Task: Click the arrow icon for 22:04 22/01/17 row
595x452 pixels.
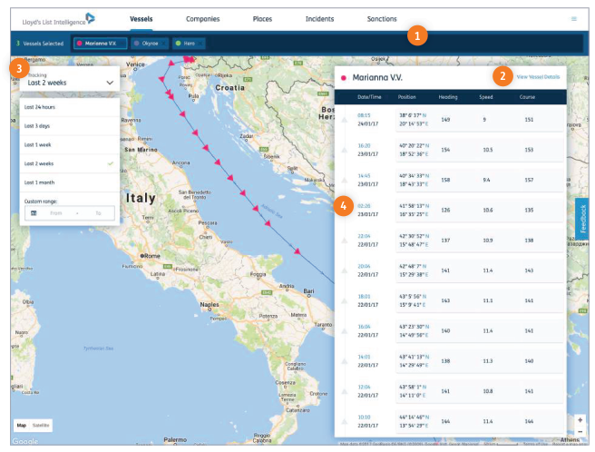Action: click(x=344, y=240)
